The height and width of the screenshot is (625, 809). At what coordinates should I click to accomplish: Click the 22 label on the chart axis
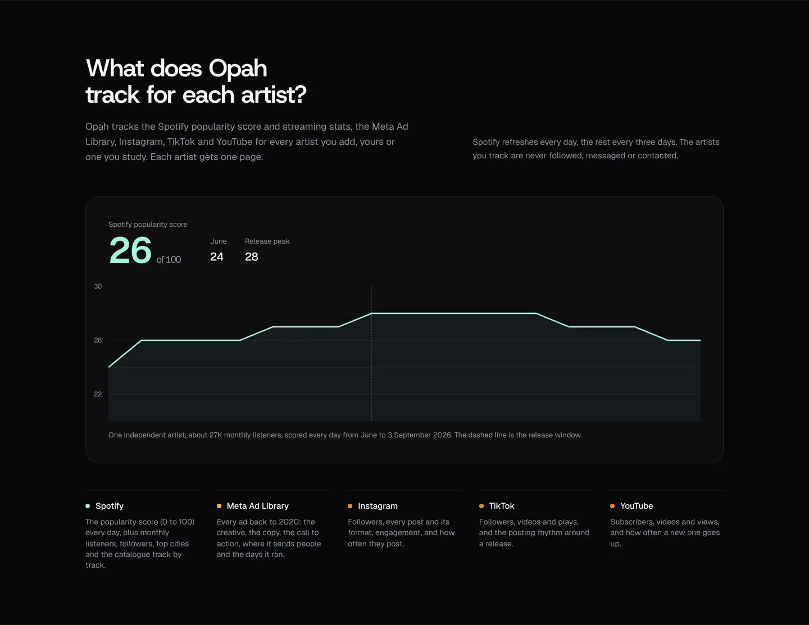98,394
